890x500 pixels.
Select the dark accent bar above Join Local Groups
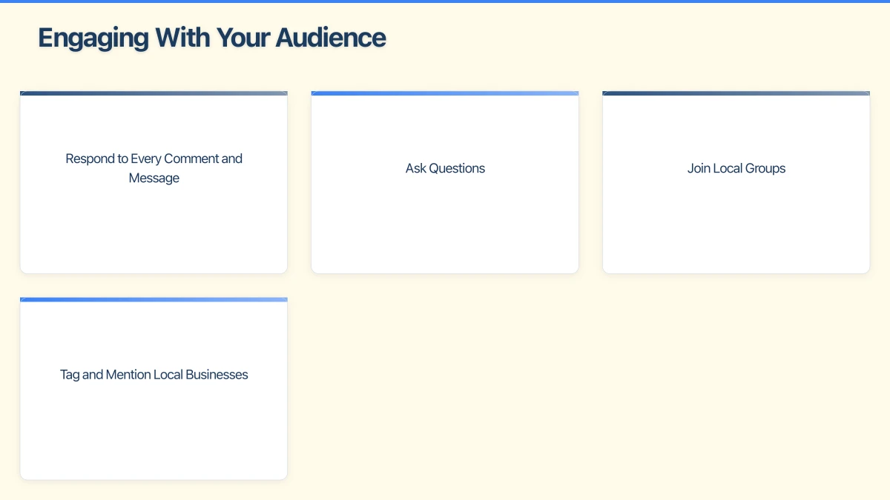pos(736,93)
